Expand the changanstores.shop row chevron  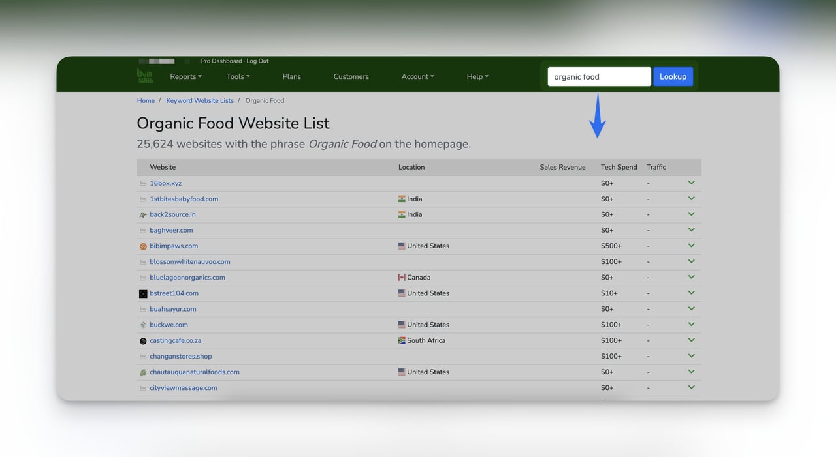pyautogui.click(x=691, y=355)
